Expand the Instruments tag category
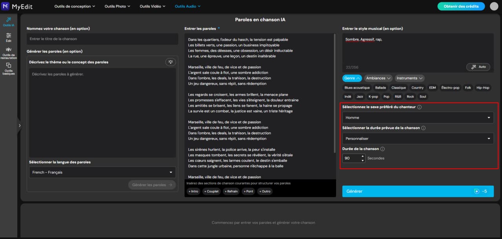 pos(409,78)
